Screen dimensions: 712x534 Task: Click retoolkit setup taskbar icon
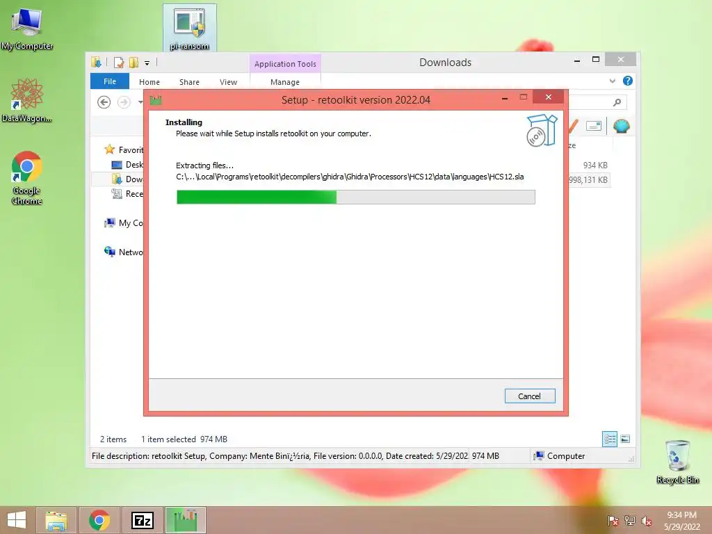click(185, 520)
